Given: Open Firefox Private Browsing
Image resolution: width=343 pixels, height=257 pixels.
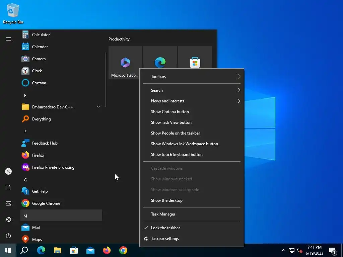Looking at the screenshot, I should click(x=61, y=167).
